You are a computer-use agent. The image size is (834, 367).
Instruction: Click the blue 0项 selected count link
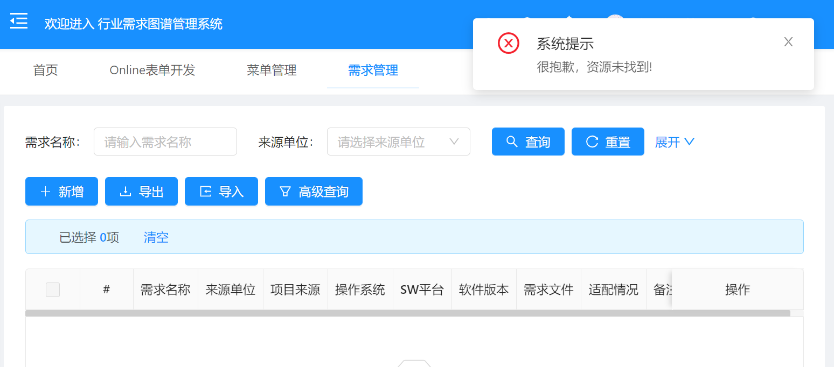click(108, 237)
